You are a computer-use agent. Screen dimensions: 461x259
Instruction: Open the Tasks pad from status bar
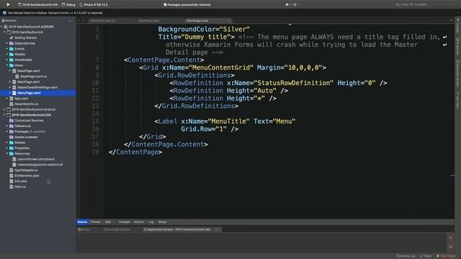click(426, 256)
